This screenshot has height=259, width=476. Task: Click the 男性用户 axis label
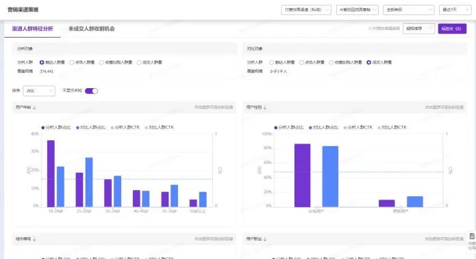tap(401, 211)
